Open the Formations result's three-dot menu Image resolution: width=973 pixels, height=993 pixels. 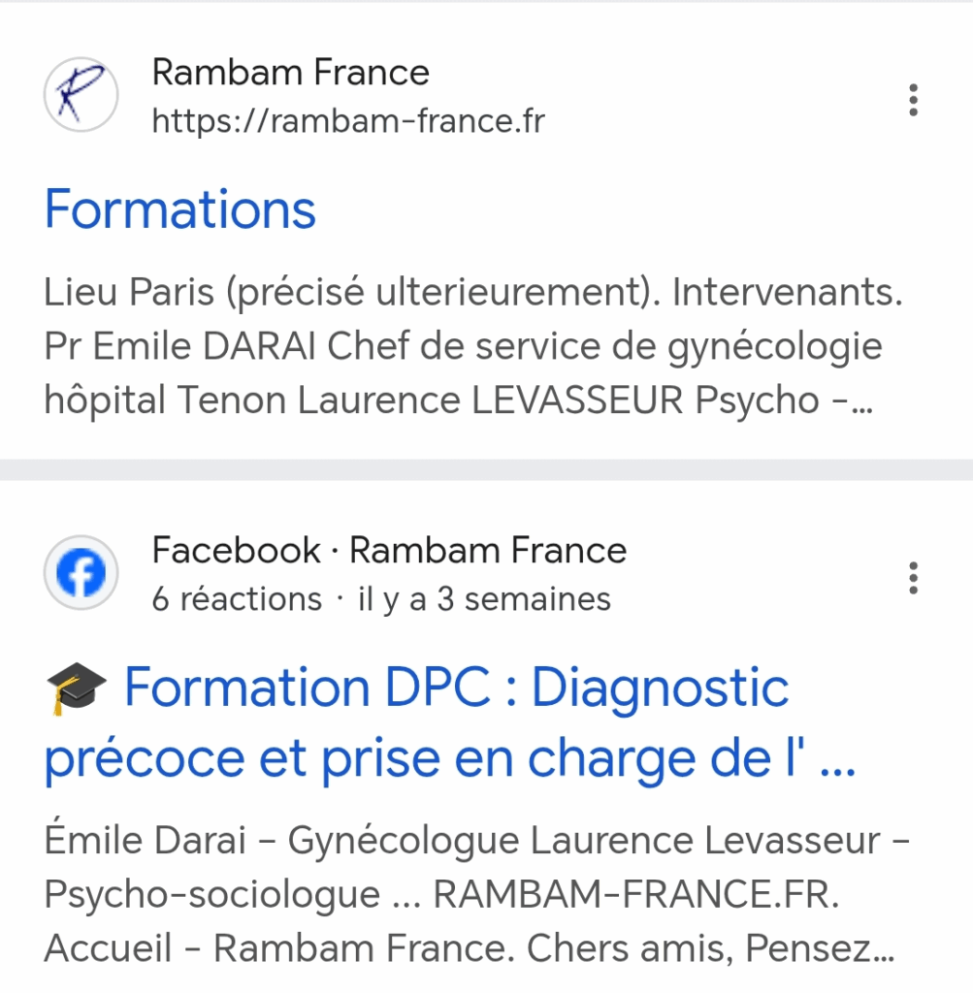pos(912,100)
